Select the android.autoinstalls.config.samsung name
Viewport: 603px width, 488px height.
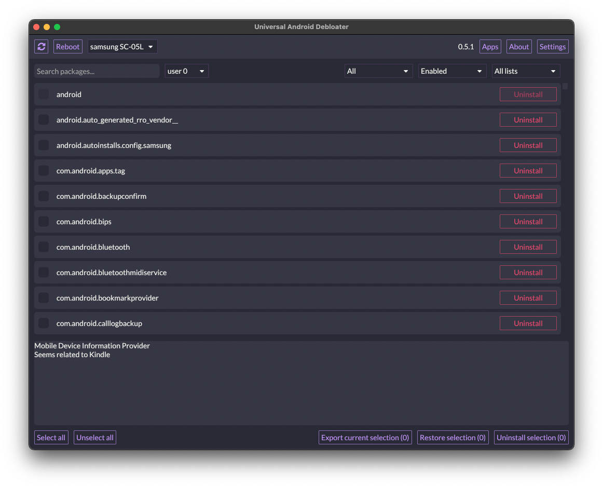(114, 145)
